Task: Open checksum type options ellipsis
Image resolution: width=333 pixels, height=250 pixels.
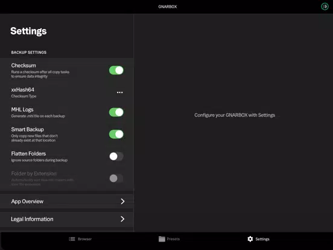Action: 120,92
